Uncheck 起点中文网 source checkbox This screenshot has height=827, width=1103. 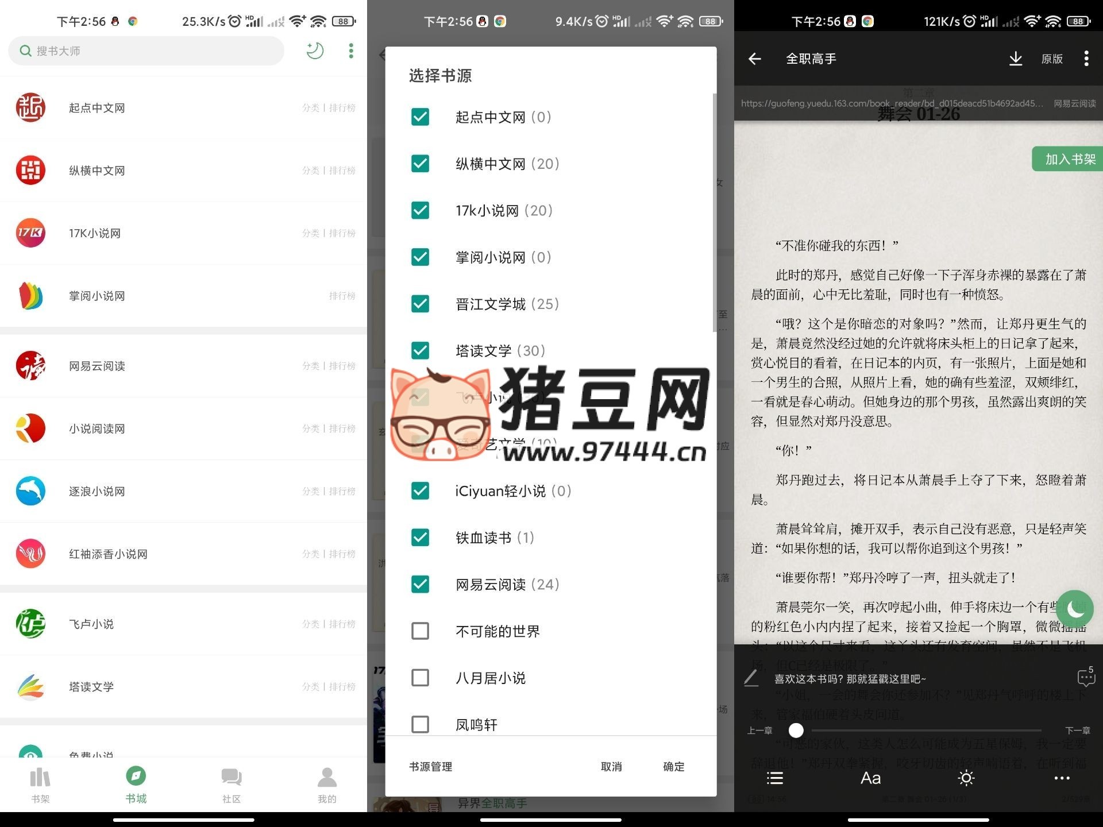tap(421, 117)
